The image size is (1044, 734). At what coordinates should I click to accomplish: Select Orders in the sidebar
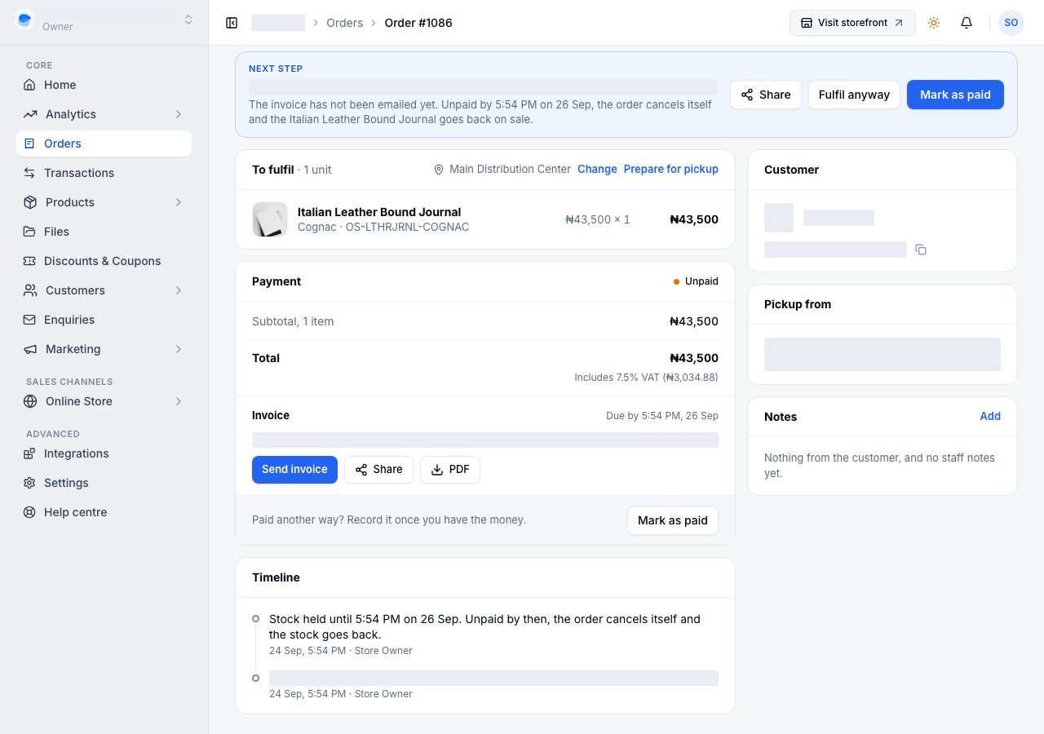click(104, 144)
